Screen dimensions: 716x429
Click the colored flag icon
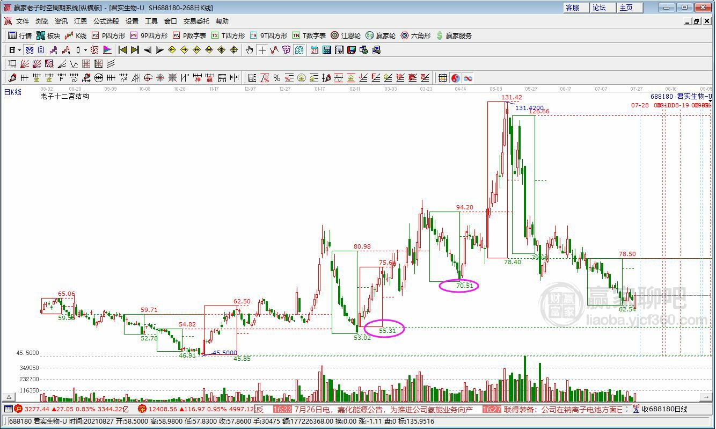tap(107, 50)
